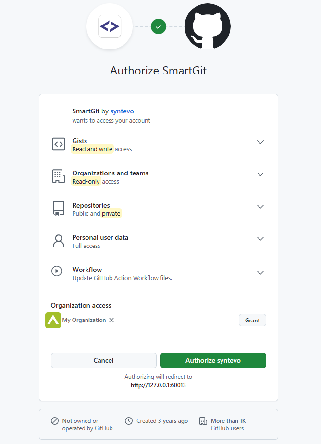Click the redirect URL http://127.0.0.1:60013

[159, 385]
